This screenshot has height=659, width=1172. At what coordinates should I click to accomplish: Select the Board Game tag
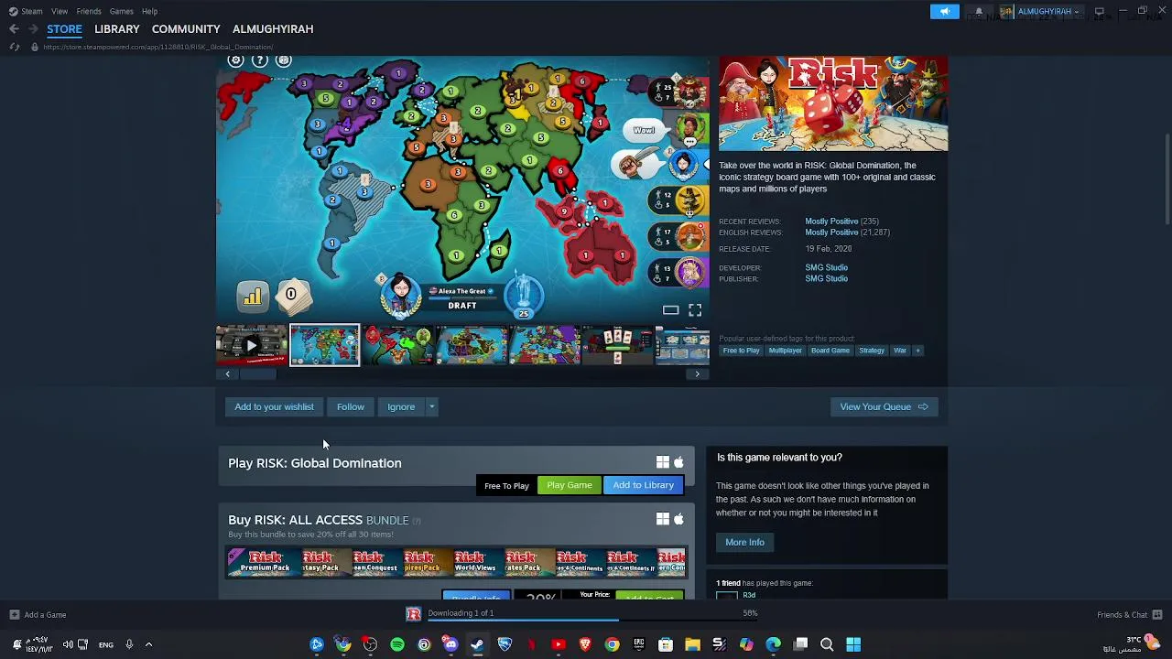click(830, 351)
